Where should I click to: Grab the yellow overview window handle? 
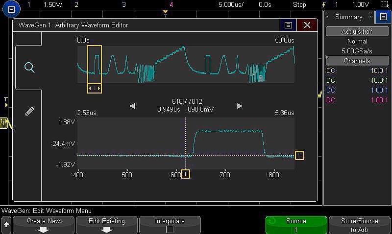tap(95, 89)
